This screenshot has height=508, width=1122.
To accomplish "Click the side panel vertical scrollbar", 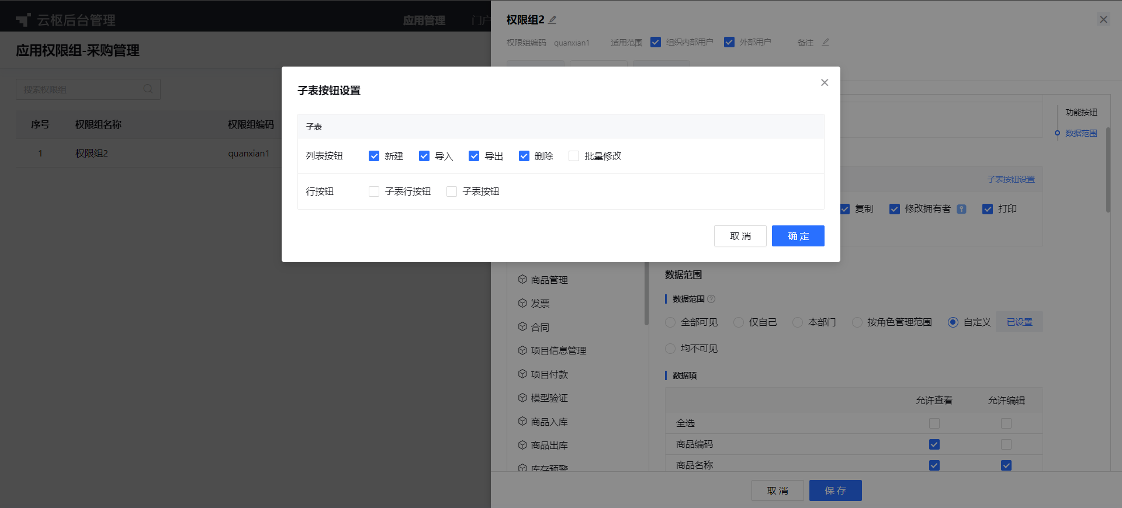I will [x=1108, y=170].
